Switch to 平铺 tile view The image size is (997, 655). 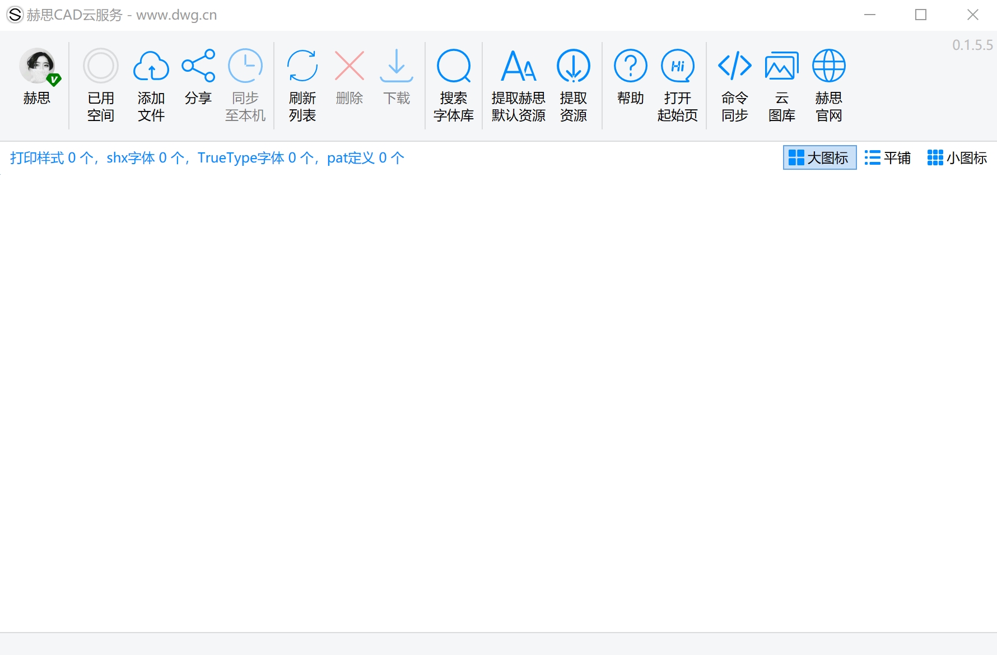click(888, 157)
